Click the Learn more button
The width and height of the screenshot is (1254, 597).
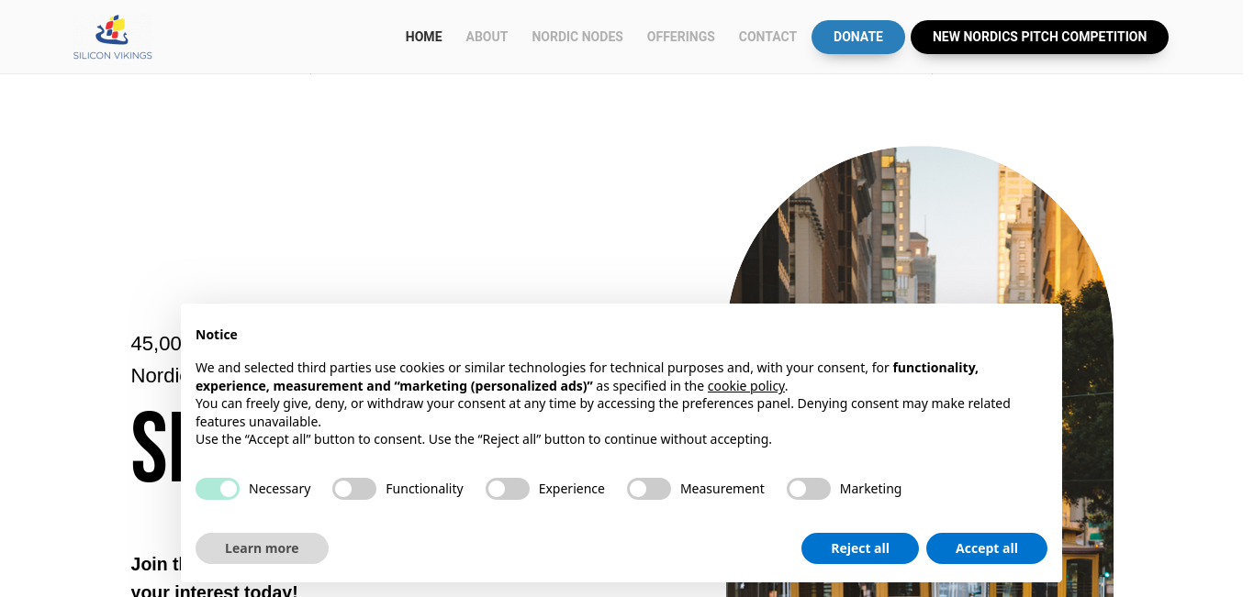pos(262,548)
